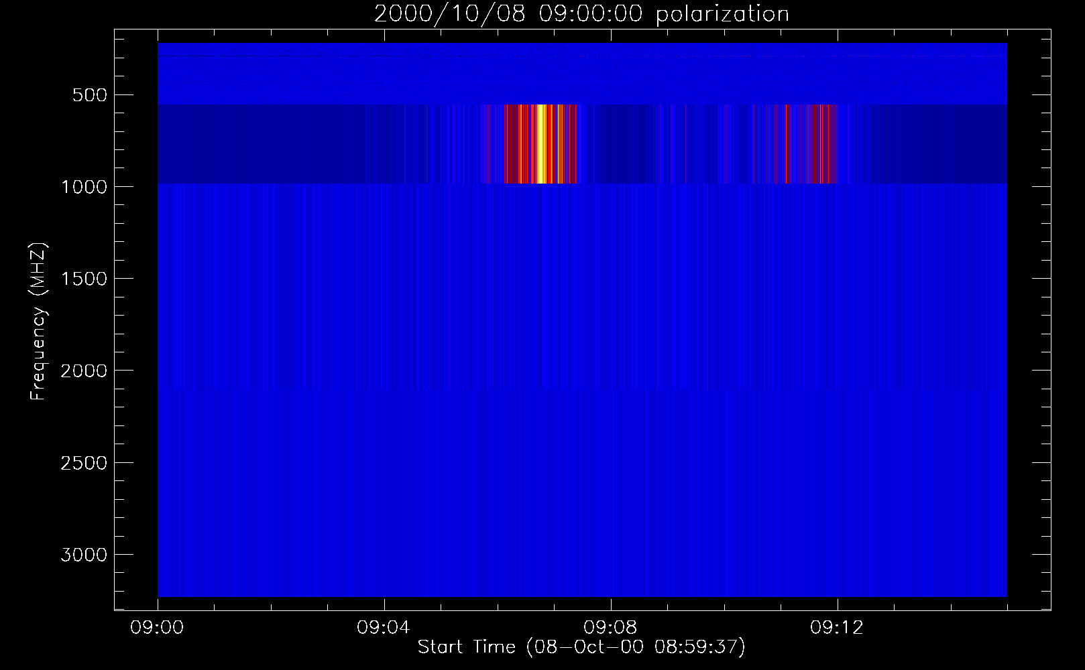Viewport: 1085px width, 670px height.
Task: Click the 09:12 time tick label
Action: pos(837,628)
